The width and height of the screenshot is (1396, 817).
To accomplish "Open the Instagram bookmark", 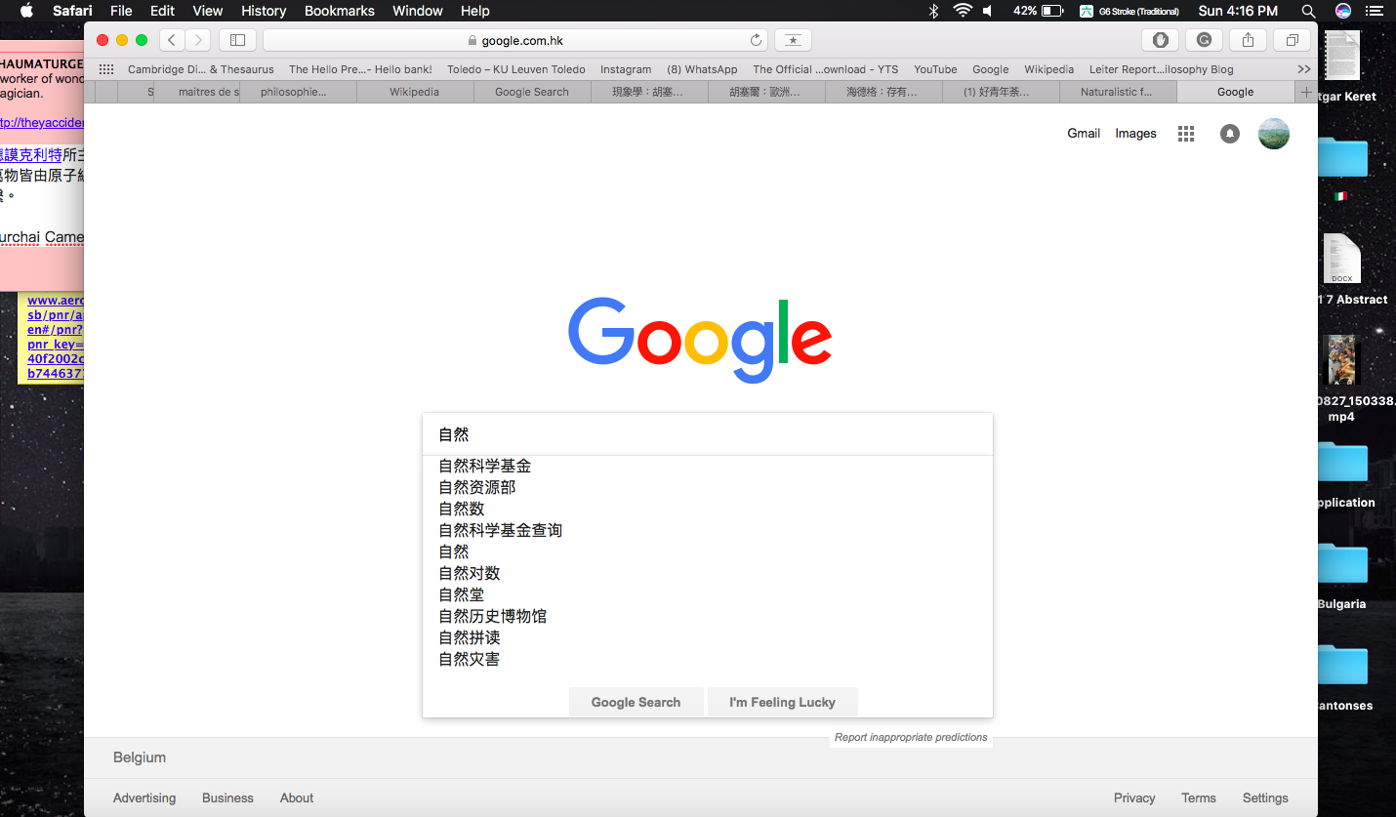I will (x=626, y=69).
